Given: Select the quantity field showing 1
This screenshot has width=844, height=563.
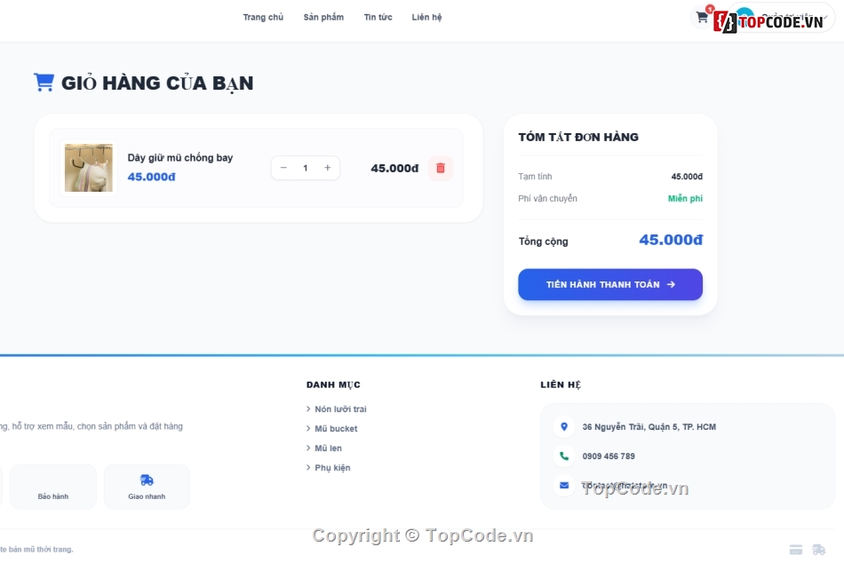Looking at the screenshot, I should point(306,168).
